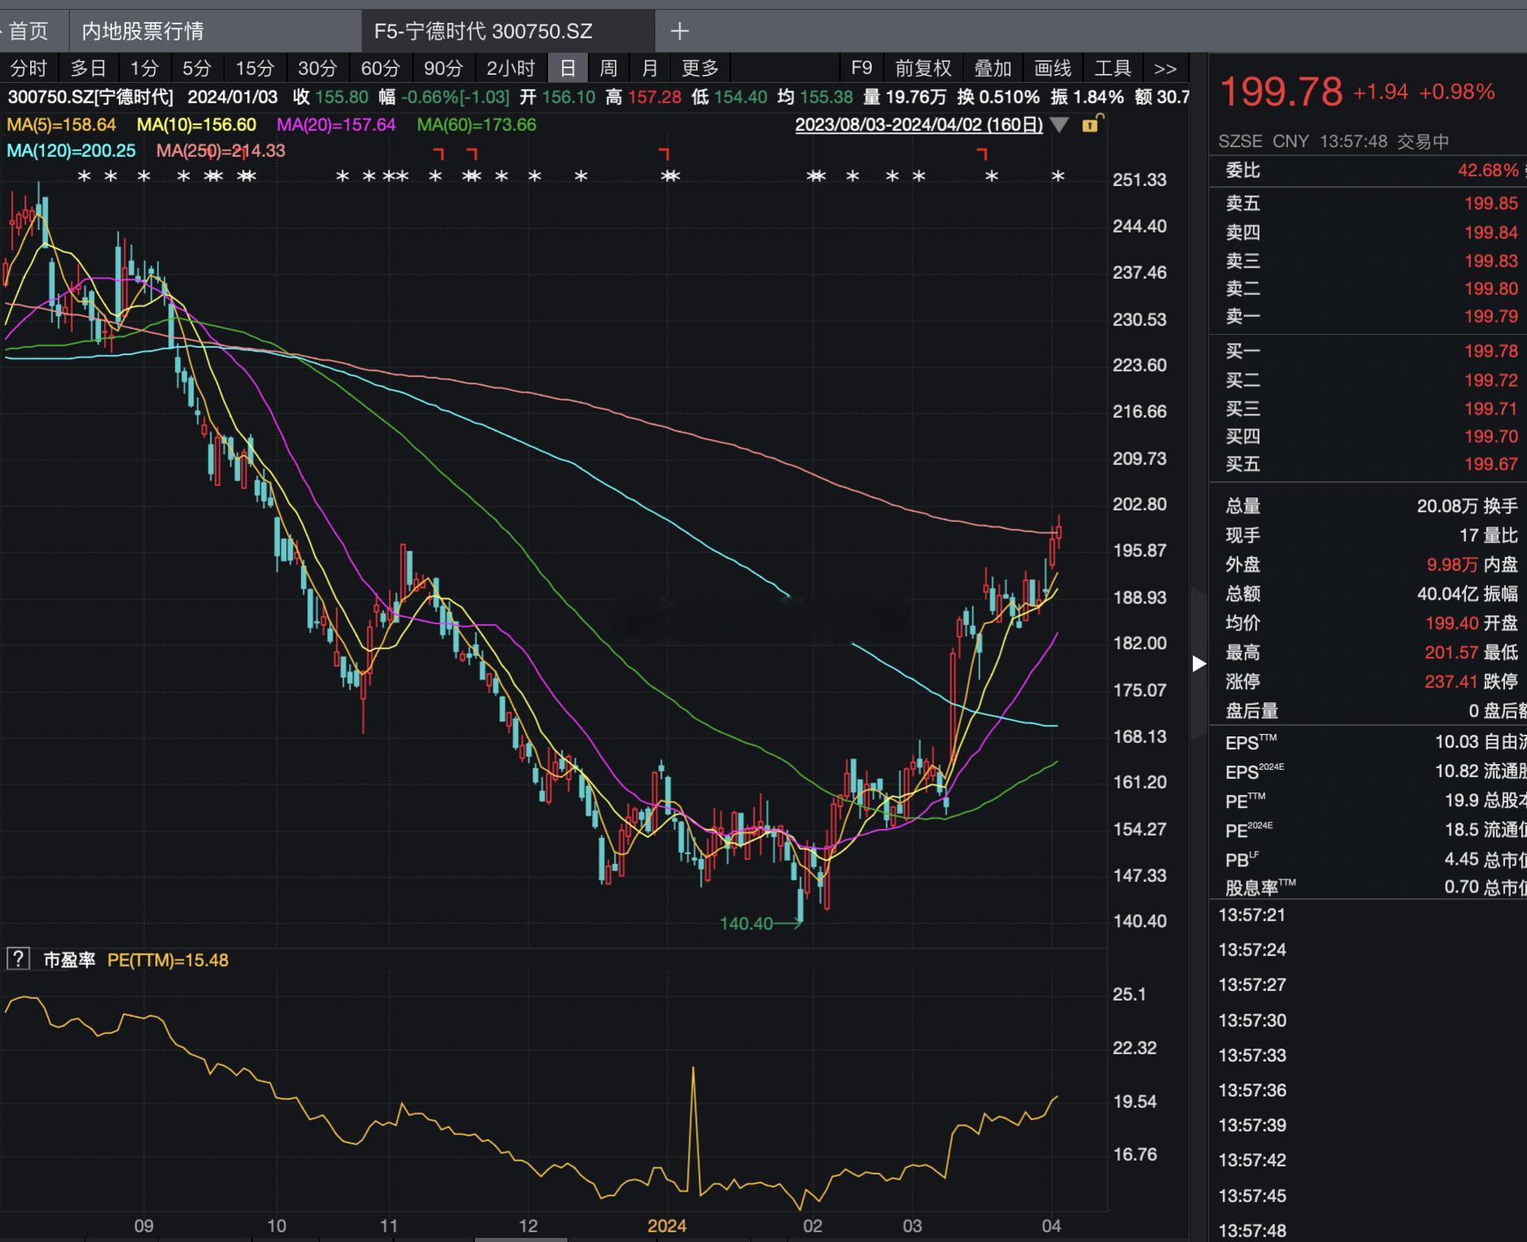Viewport: 1527px width, 1242px height.
Task: Click the last event asterisk marker
Action: coord(1058,176)
